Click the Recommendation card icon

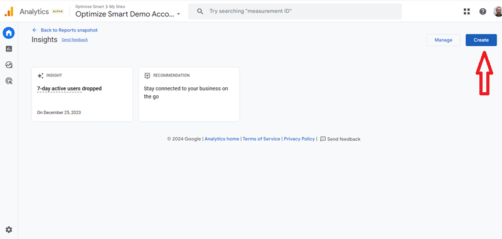pyautogui.click(x=147, y=75)
